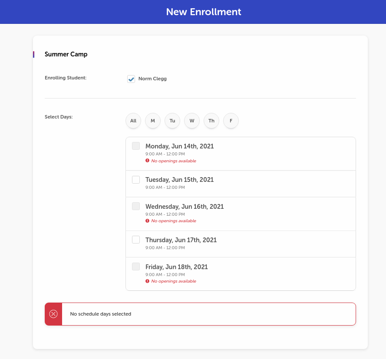Click the warning icon under Monday, Jun 14th
Viewport: 386px width, 359px height.
(147, 161)
